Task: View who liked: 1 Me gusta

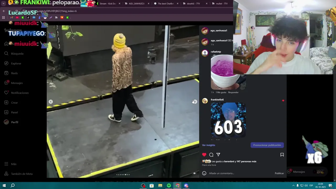Action: [221, 92]
